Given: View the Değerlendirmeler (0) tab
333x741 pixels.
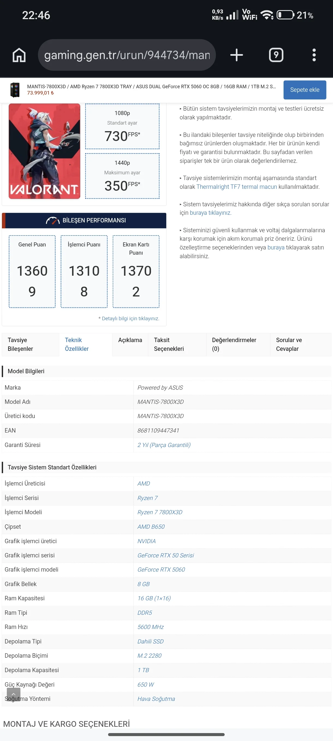Looking at the screenshot, I should 238,344.
